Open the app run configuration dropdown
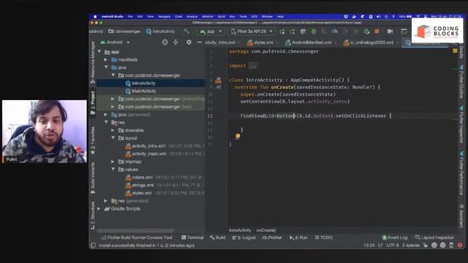This screenshot has width=468, height=263. click(211, 31)
